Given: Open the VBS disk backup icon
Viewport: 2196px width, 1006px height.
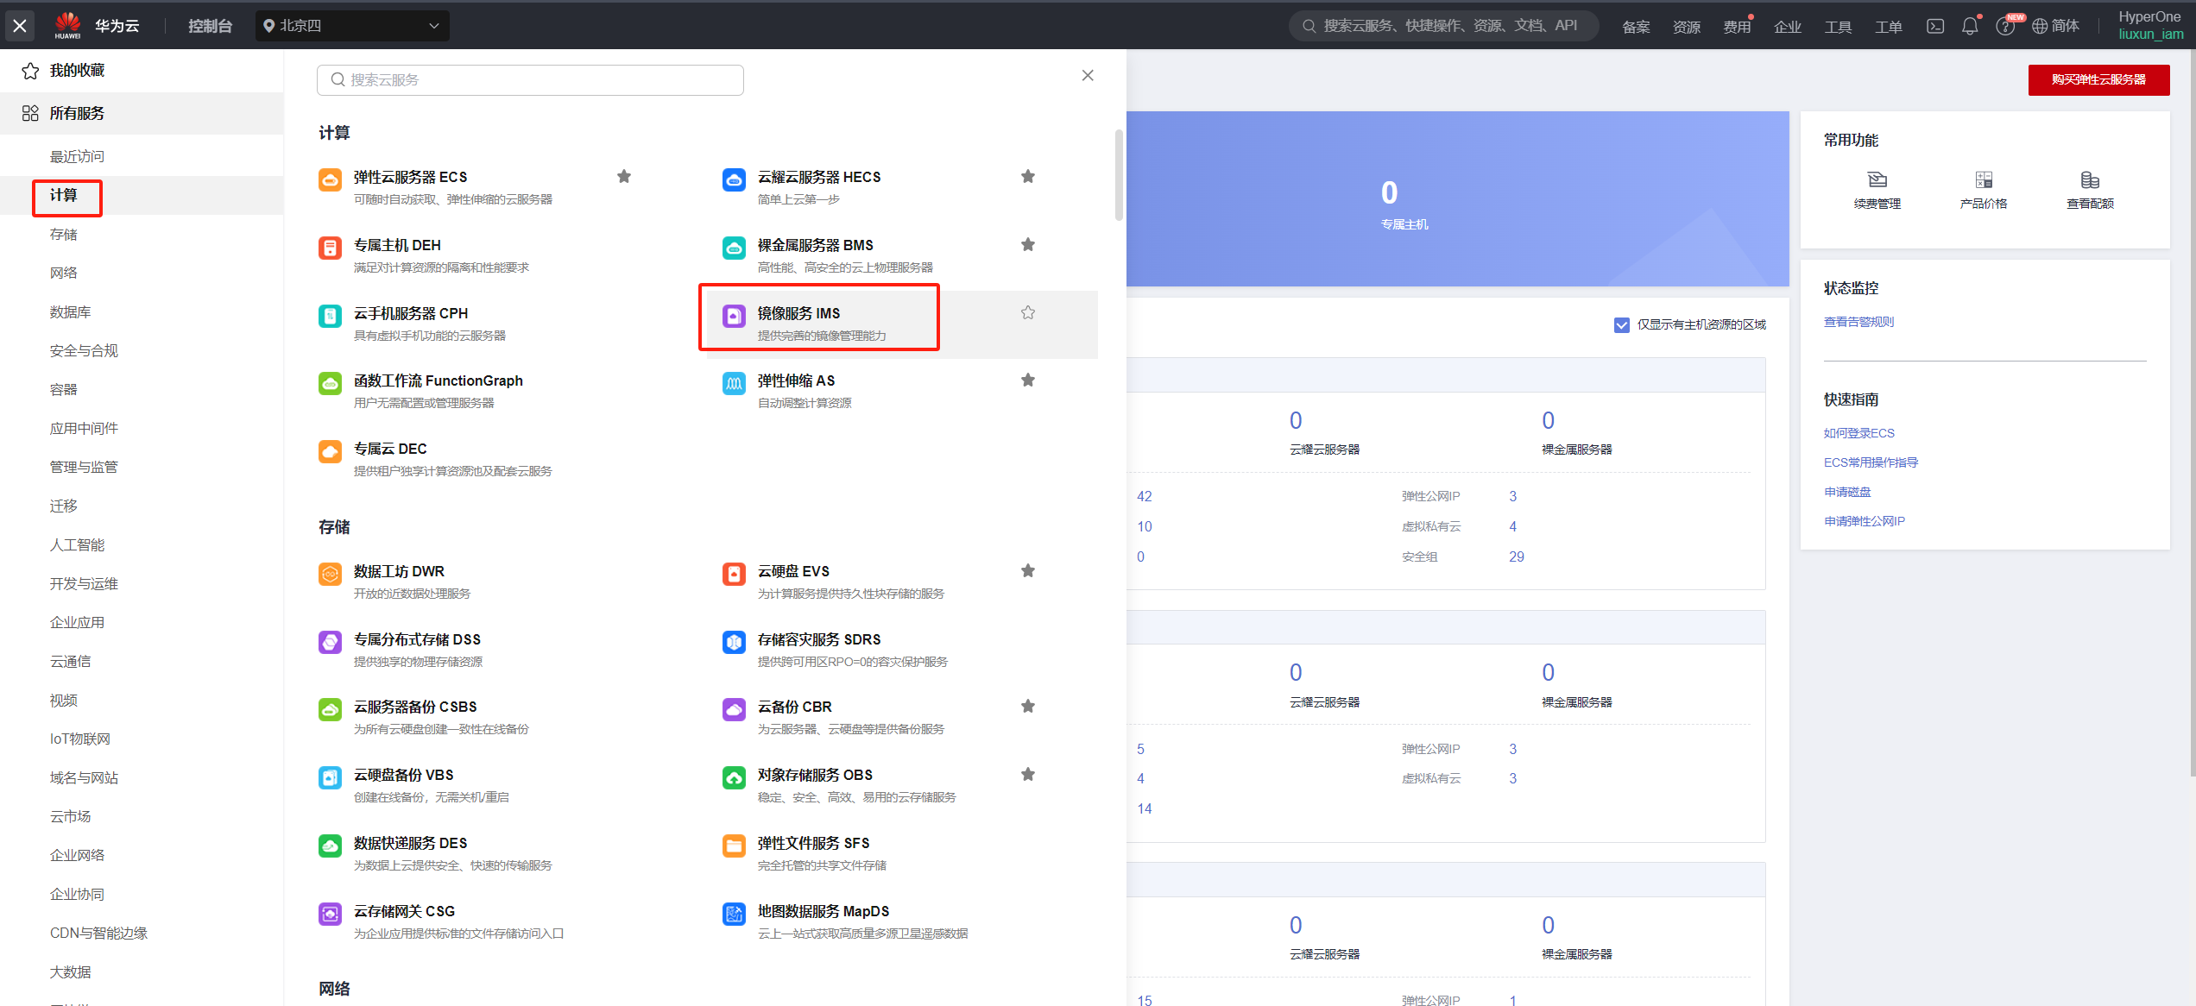Looking at the screenshot, I should click(x=330, y=777).
